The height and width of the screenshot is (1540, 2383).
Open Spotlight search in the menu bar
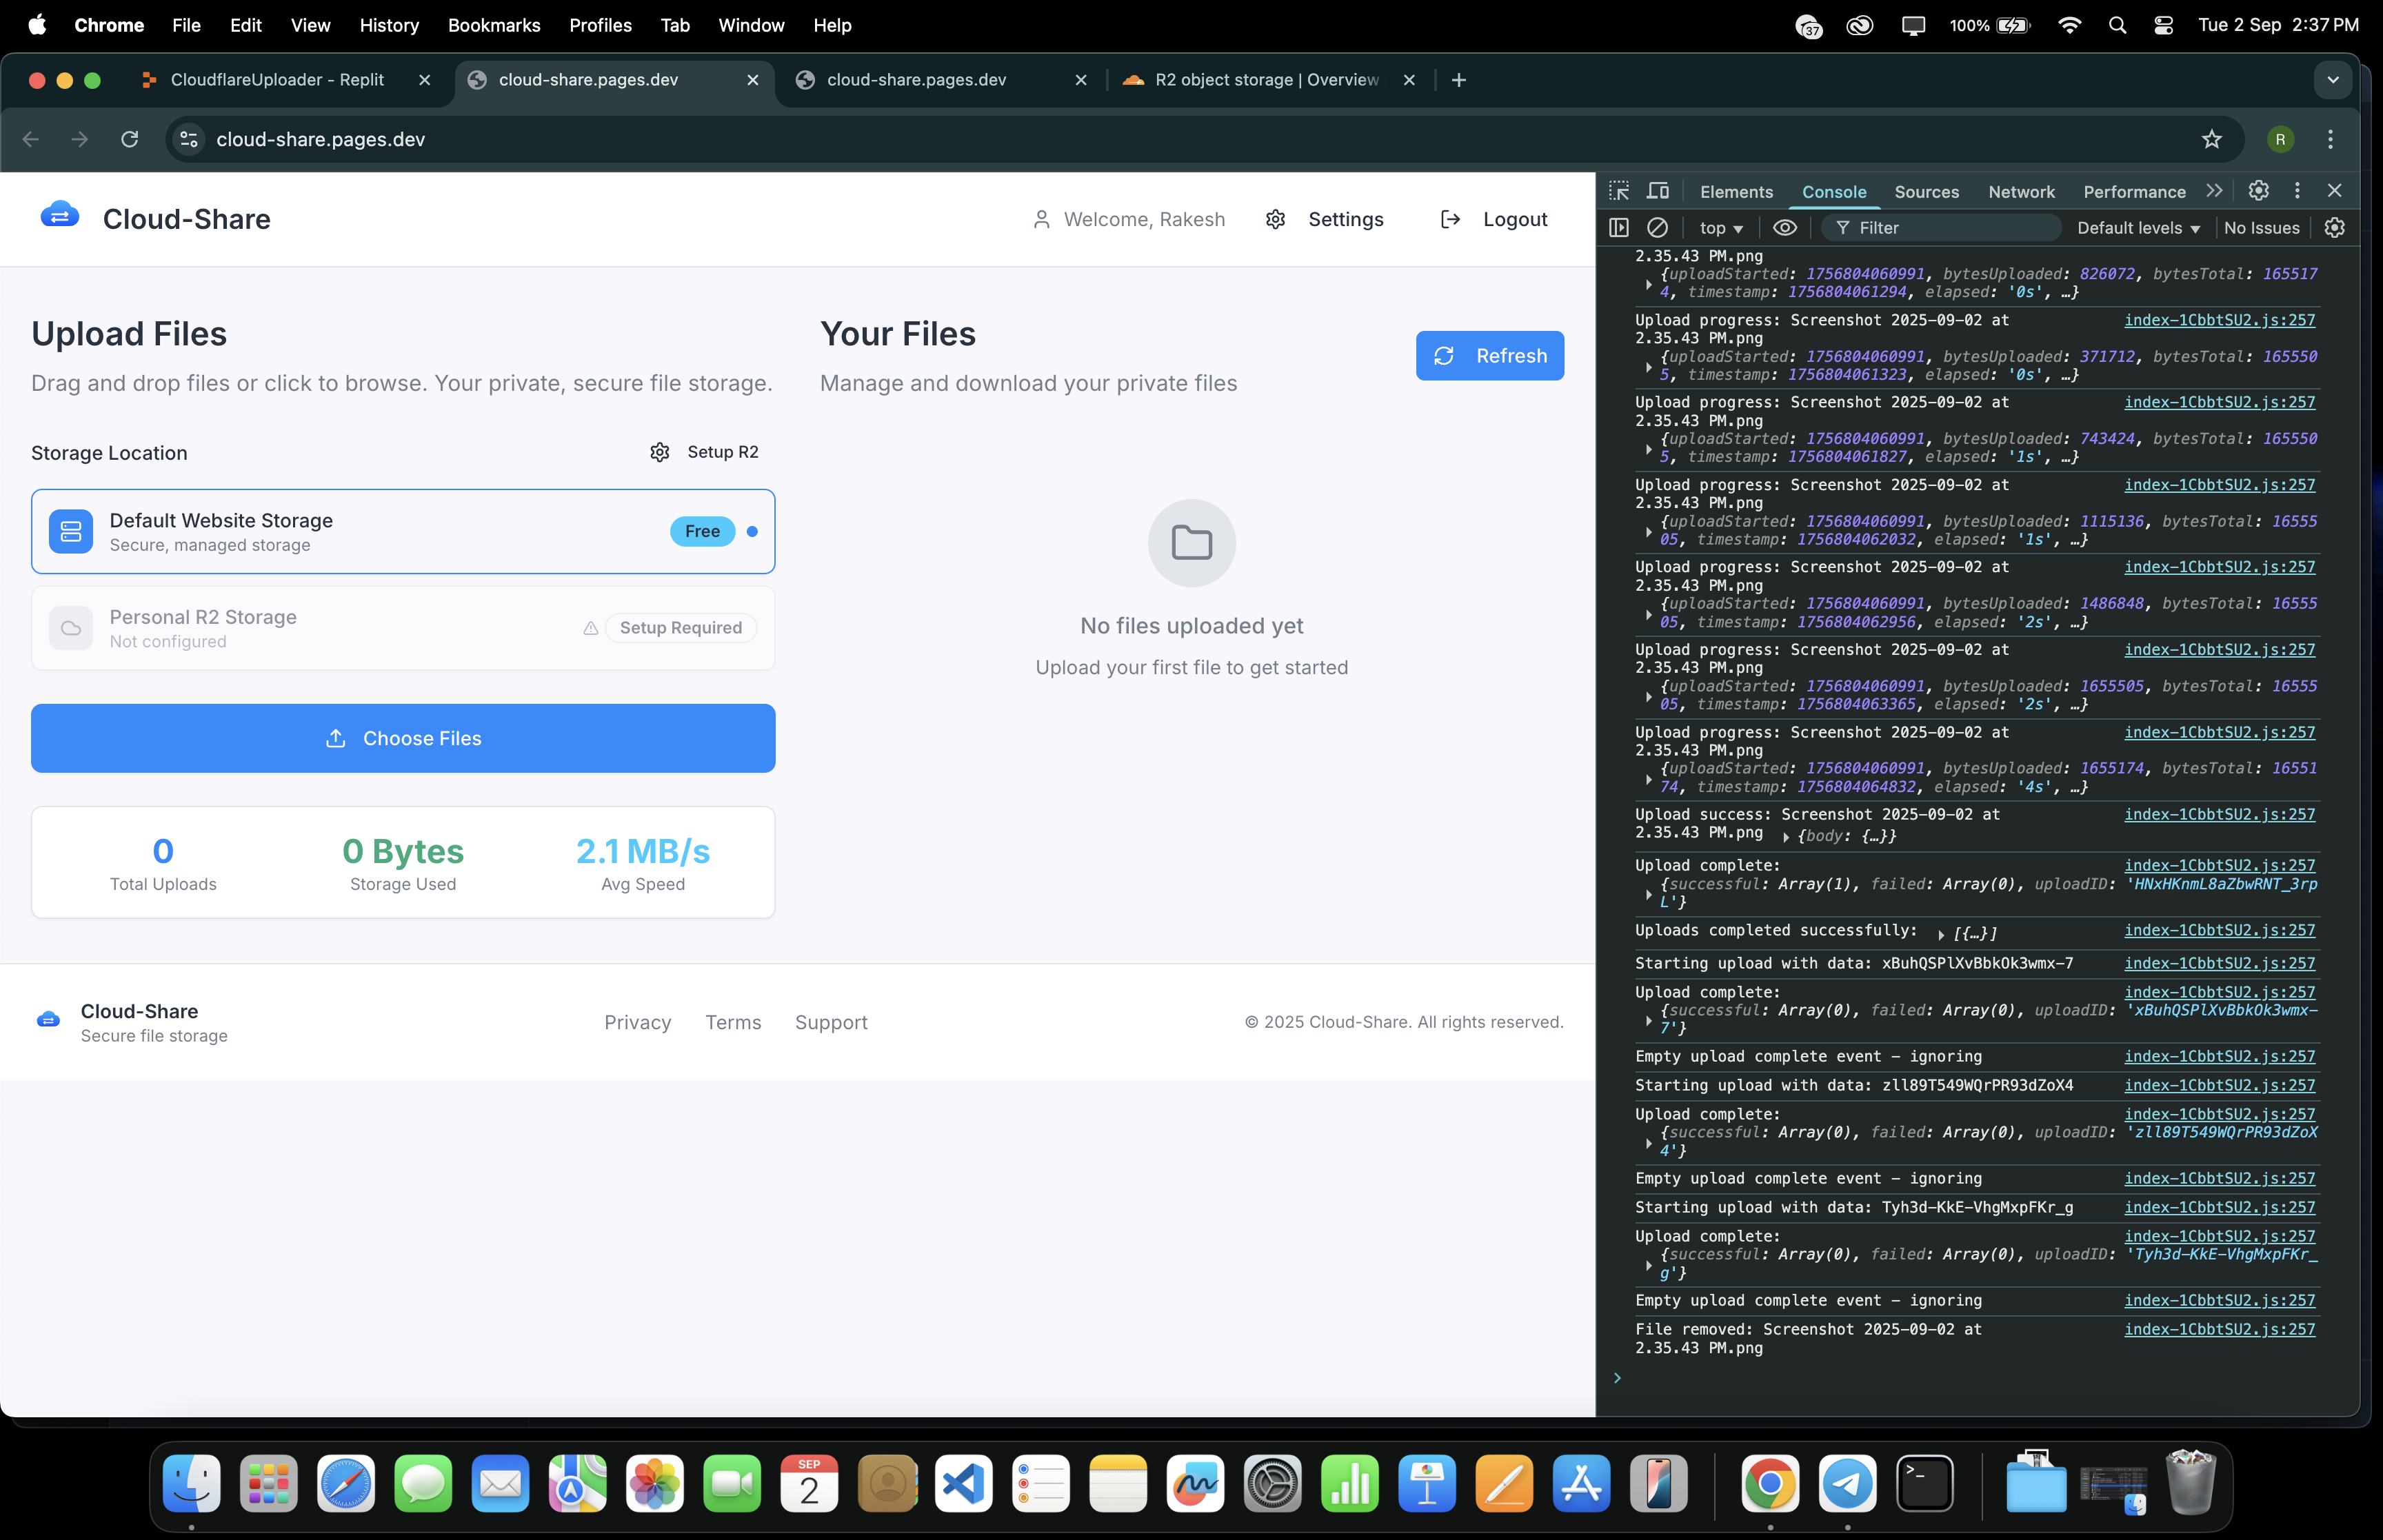[x=2117, y=25]
